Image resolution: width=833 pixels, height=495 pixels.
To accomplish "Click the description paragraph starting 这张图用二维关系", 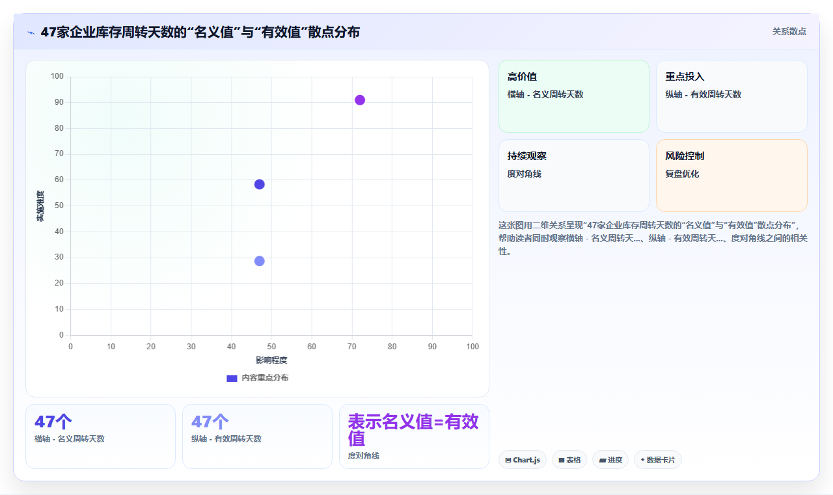I will 653,238.
